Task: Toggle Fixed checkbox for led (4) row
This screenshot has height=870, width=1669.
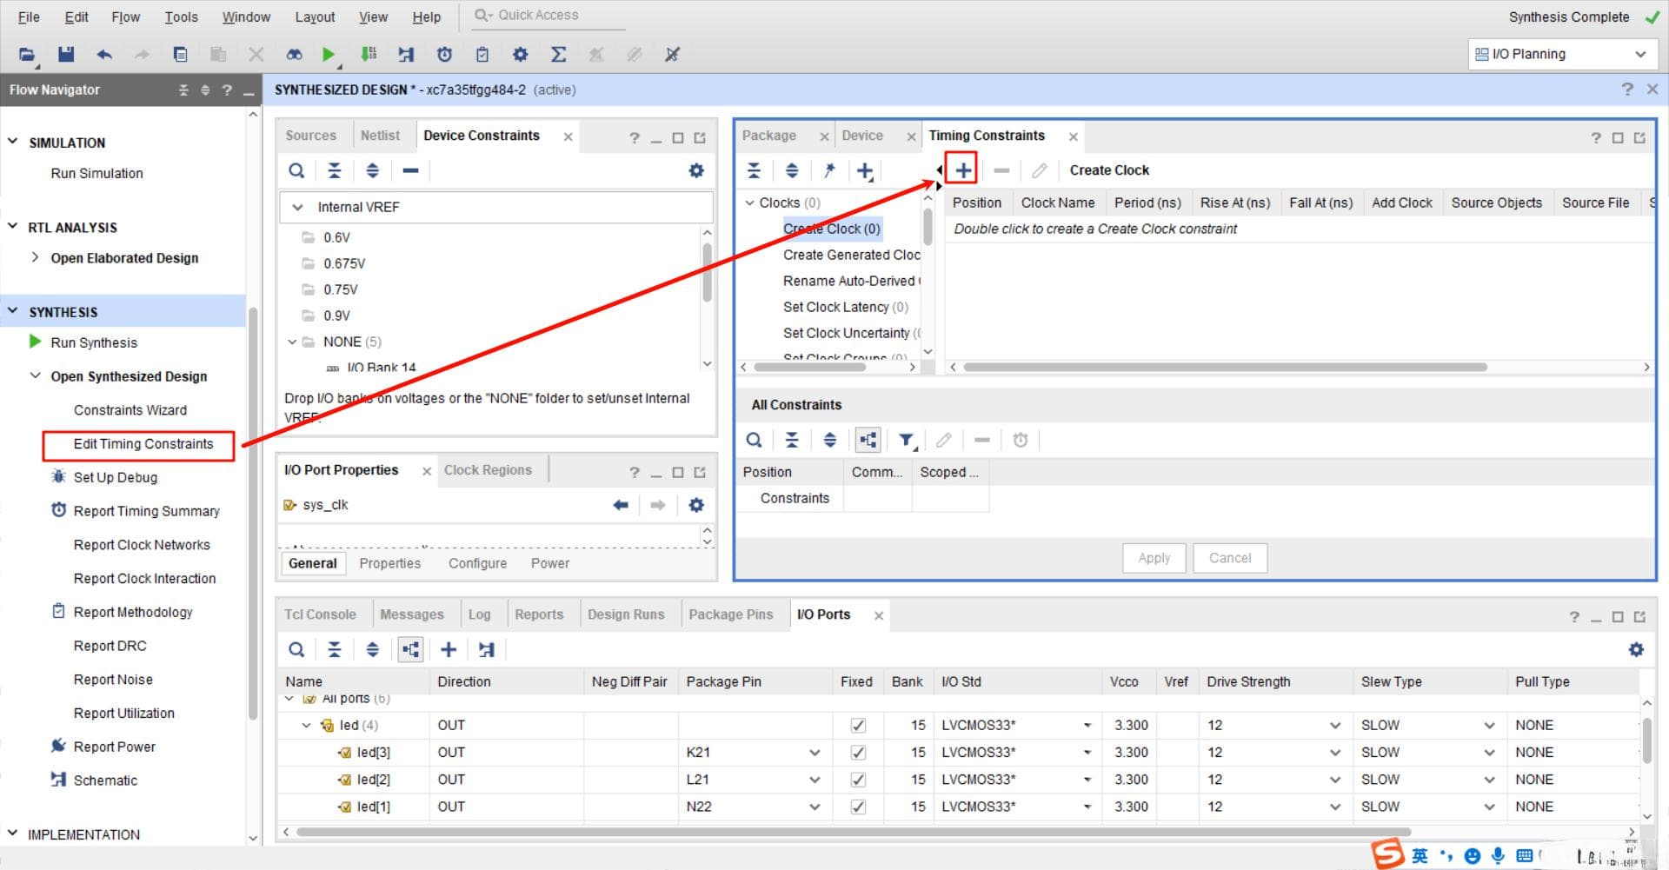Action: [858, 725]
